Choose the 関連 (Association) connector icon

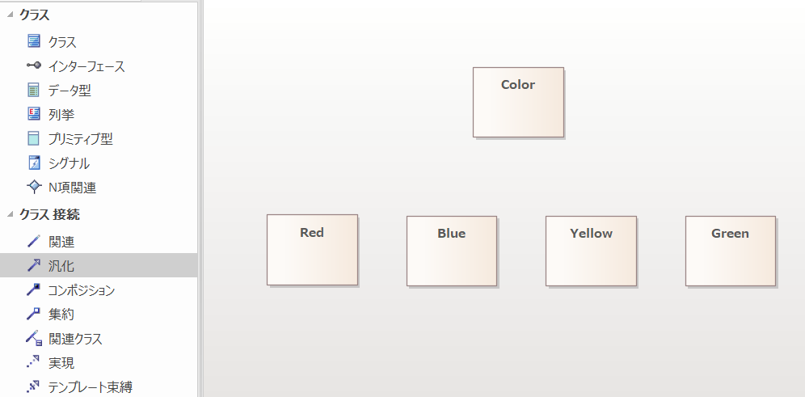pyautogui.click(x=33, y=241)
